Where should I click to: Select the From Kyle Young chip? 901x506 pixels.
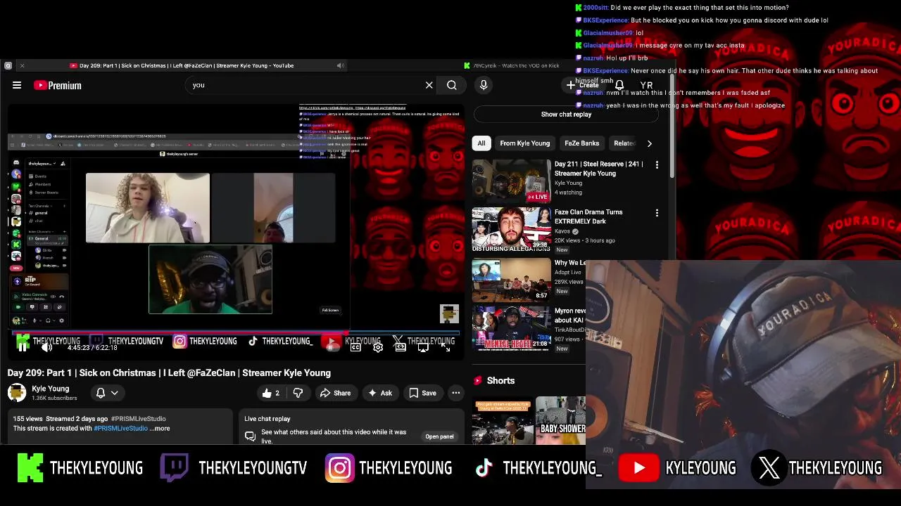click(x=525, y=143)
